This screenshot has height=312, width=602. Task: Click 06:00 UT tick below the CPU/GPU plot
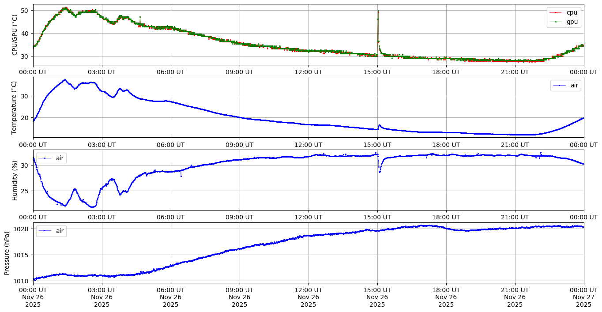(x=171, y=72)
